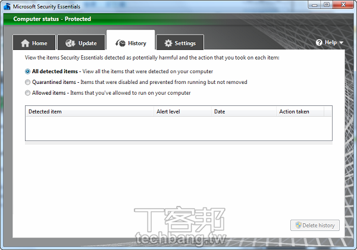Click the Settings tab gear icon

[x=168, y=43]
